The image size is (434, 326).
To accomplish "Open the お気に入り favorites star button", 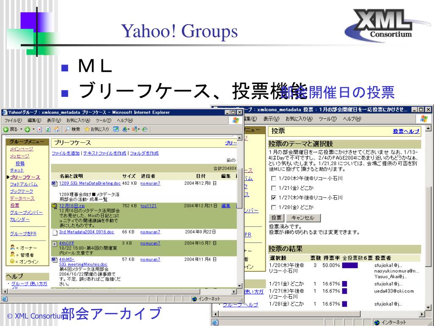I will (x=97, y=129).
